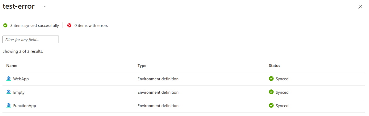The image size is (369, 116).
Task: Click the green Synced checkmark for FunctionApp
Action: point(271,105)
